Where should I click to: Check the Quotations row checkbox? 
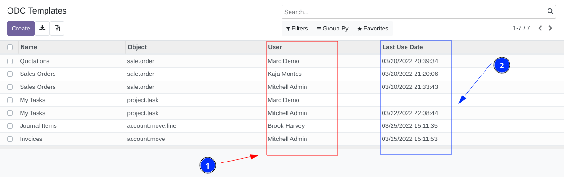10,61
